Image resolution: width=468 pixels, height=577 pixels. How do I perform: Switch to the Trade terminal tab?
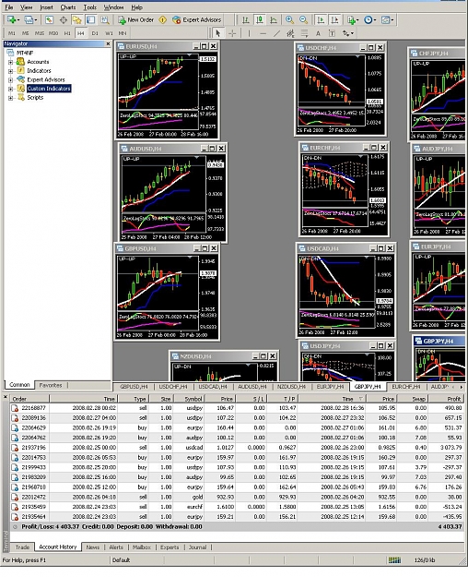click(x=22, y=547)
